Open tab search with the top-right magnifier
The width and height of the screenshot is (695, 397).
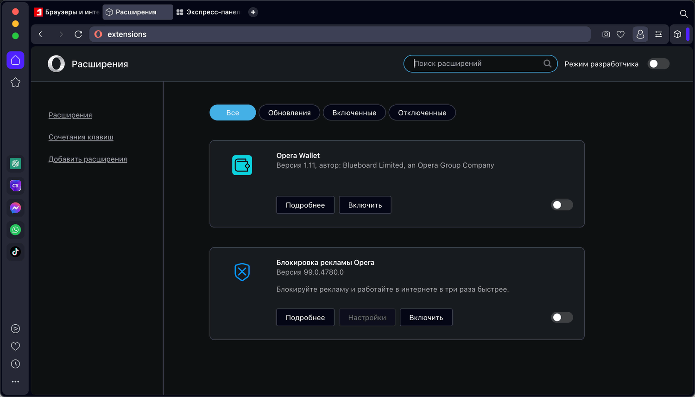683,13
